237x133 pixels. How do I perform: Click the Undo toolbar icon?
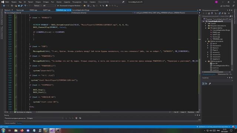click(x=25, y=6)
